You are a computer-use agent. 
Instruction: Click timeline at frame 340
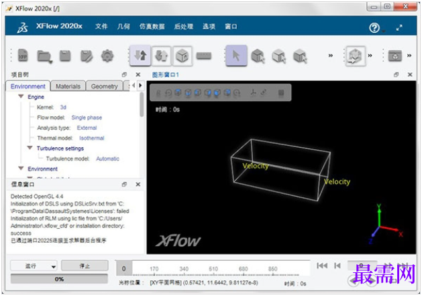[x=184, y=269]
